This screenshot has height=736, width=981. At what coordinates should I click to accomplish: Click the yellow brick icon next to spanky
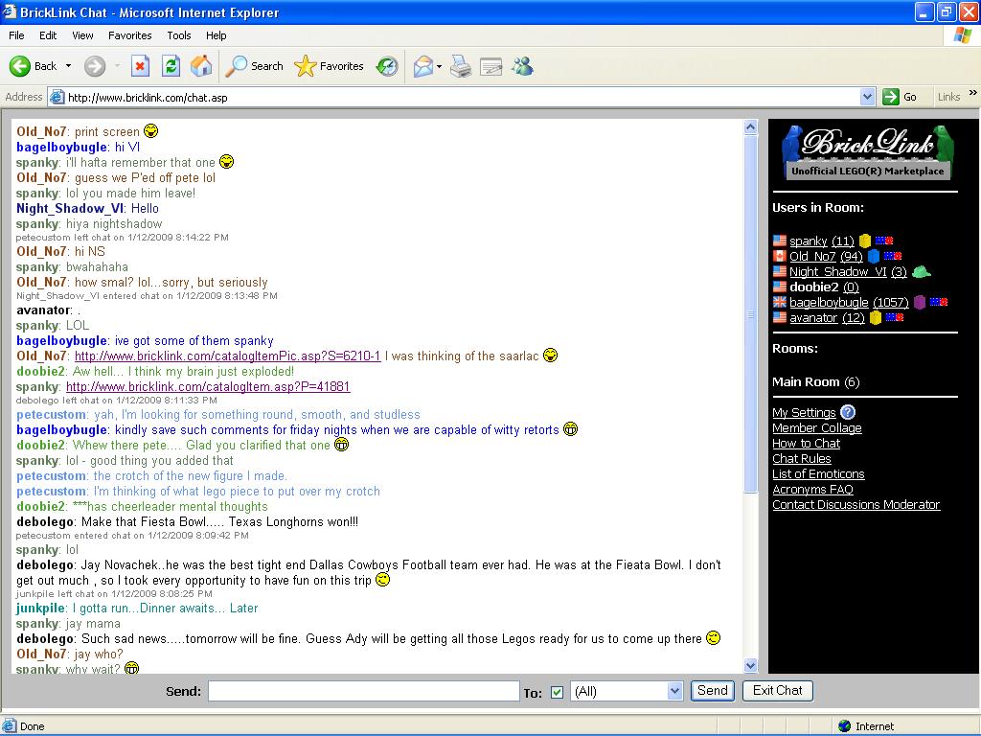pos(865,241)
